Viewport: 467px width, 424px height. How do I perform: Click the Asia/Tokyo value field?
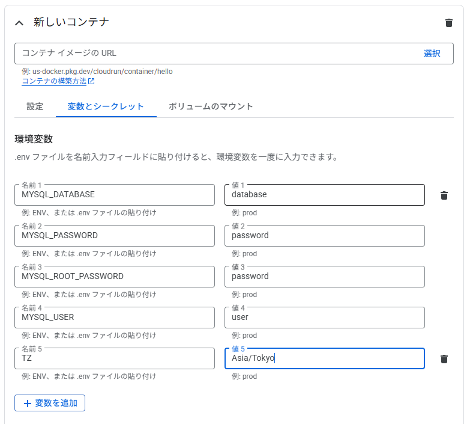[x=325, y=358]
